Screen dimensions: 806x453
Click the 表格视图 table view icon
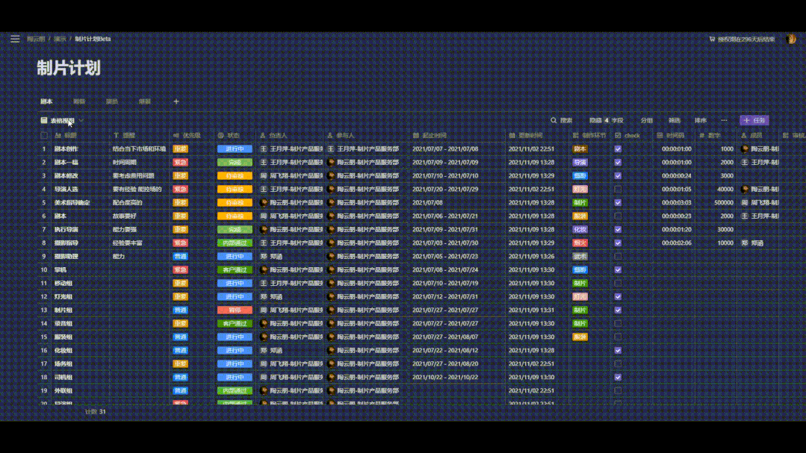click(44, 120)
